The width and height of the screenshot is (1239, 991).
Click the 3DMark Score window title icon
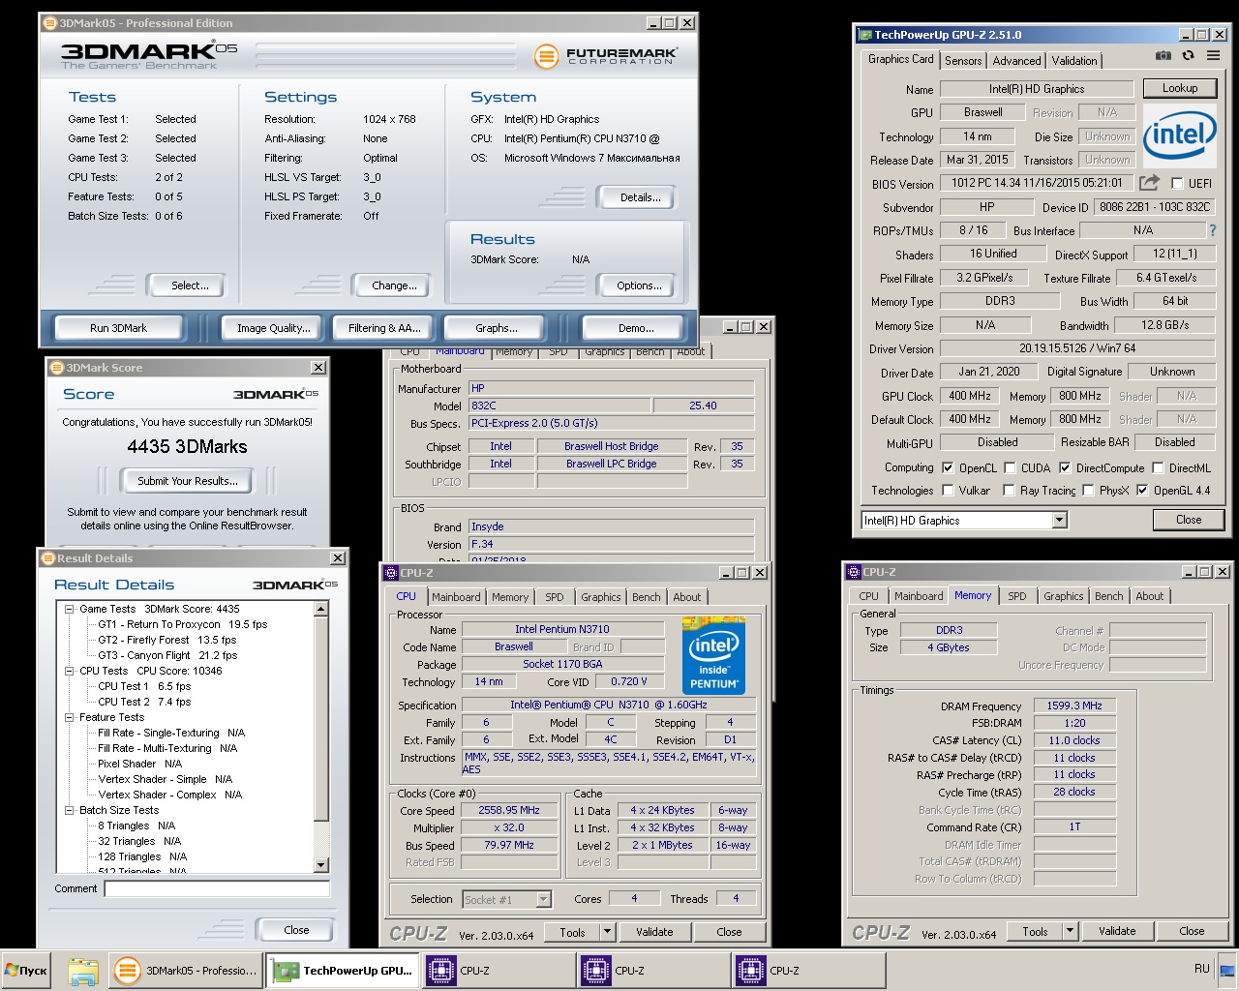click(x=57, y=368)
